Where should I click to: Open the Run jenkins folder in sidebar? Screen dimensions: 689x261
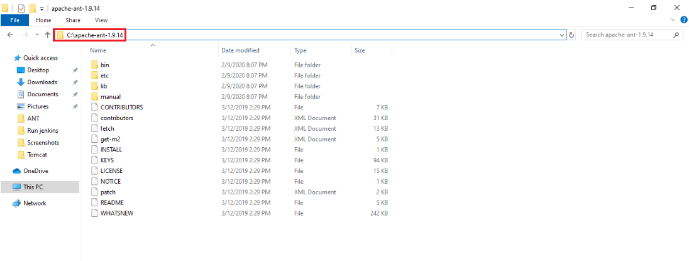coord(43,131)
